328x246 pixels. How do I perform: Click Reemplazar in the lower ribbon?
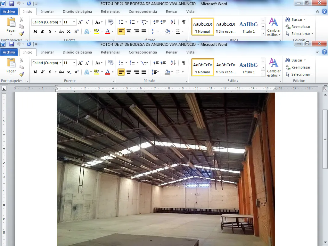coord(298,67)
